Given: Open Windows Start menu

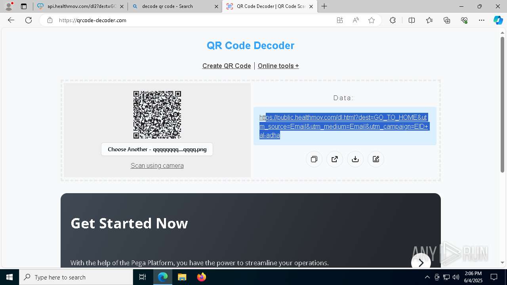Looking at the screenshot, I should [x=10, y=277].
